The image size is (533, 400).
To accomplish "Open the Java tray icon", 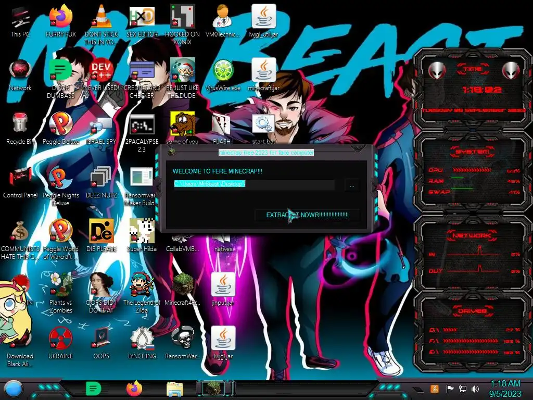I will click(x=435, y=389).
